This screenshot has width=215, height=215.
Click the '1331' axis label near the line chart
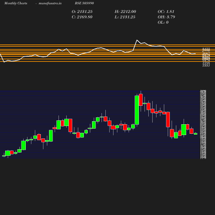206,66
